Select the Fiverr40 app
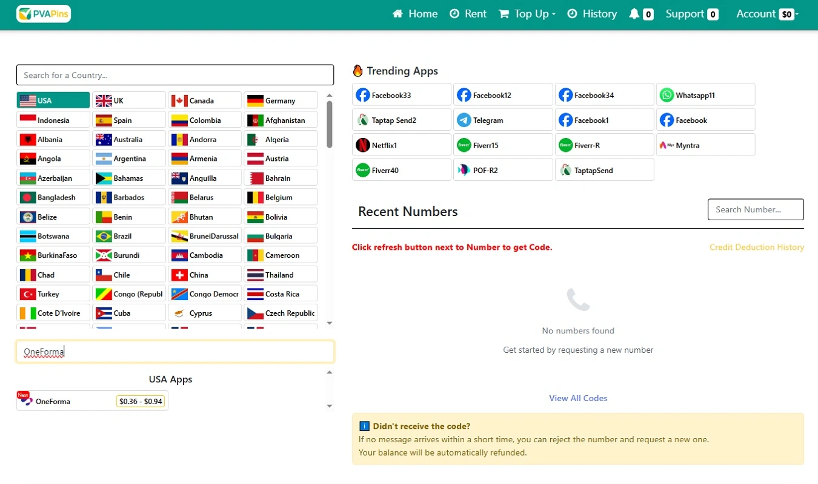 click(402, 170)
